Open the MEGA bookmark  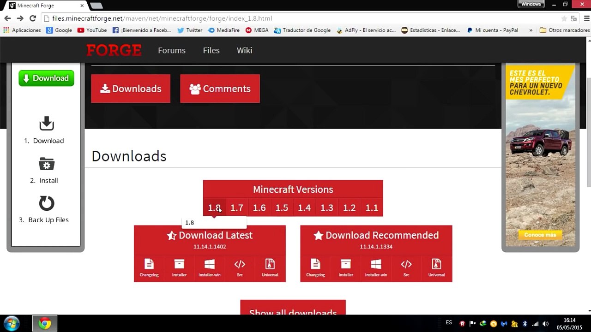point(257,30)
